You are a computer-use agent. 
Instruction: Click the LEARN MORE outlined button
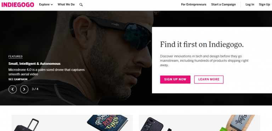(209, 80)
